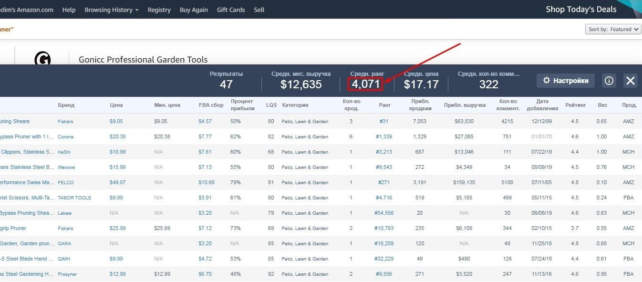Image resolution: width=642 pixels, height=282 pixels.
Task: Open Gonicc Professional Garden Tools heading
Action: click(x=143, y=60)
